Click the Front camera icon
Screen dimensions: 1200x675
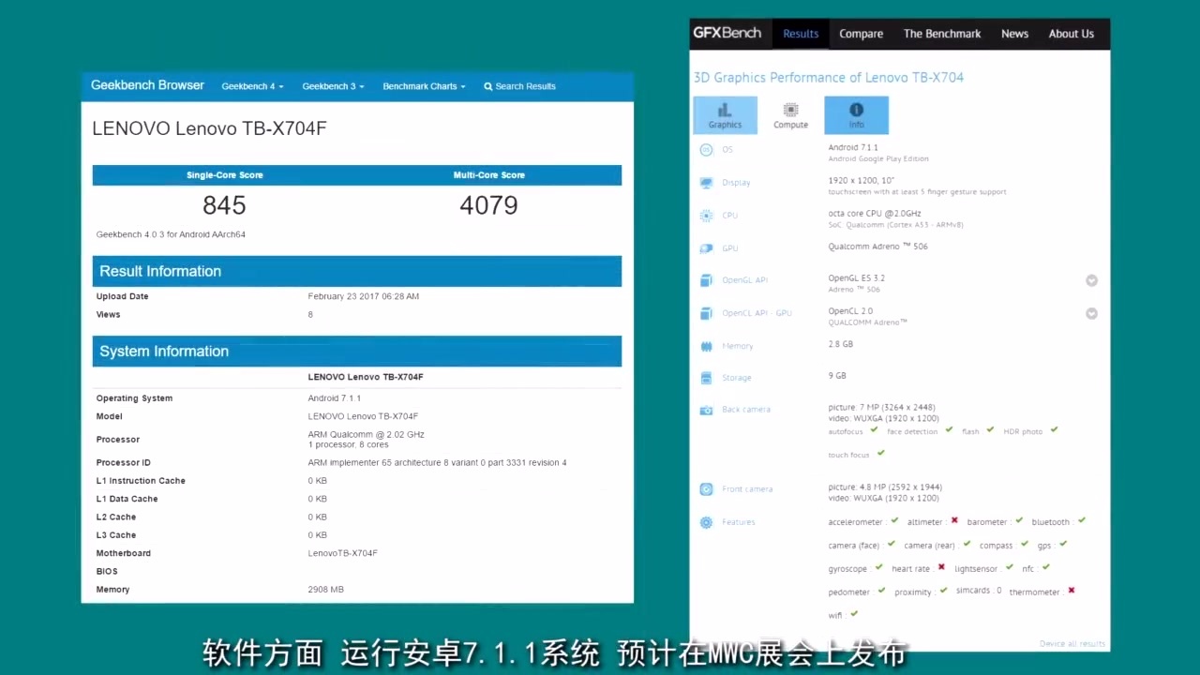706,489
